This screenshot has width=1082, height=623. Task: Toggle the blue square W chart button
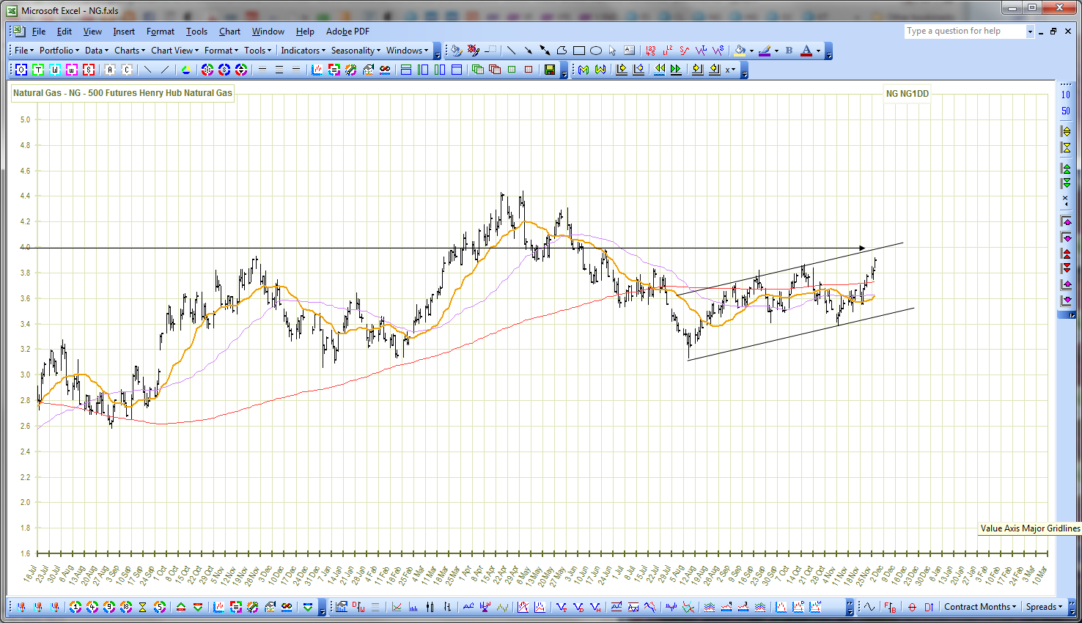55,70
